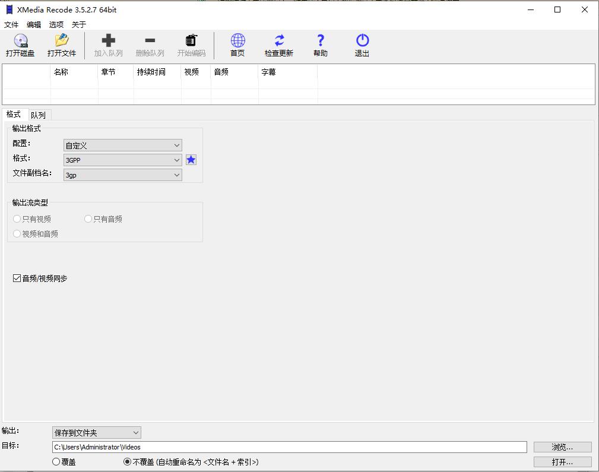Open the 文件副档名 3gp extension dropdown
Image resolution: width=599 pixels, height=472 pixels.
pyautogui.click(x=122, y=175)
